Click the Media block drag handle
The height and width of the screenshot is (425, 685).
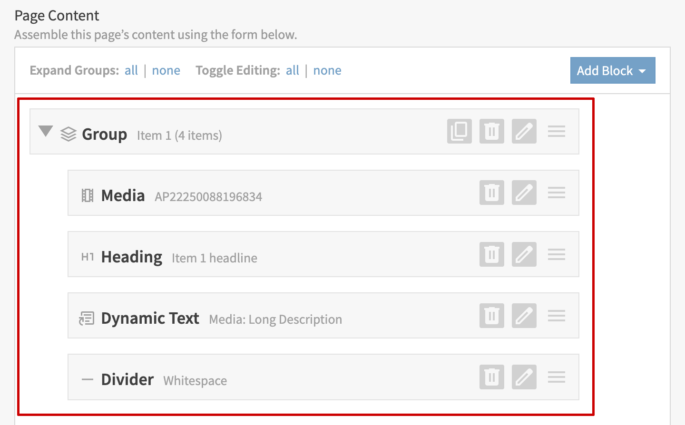(556, 193)
